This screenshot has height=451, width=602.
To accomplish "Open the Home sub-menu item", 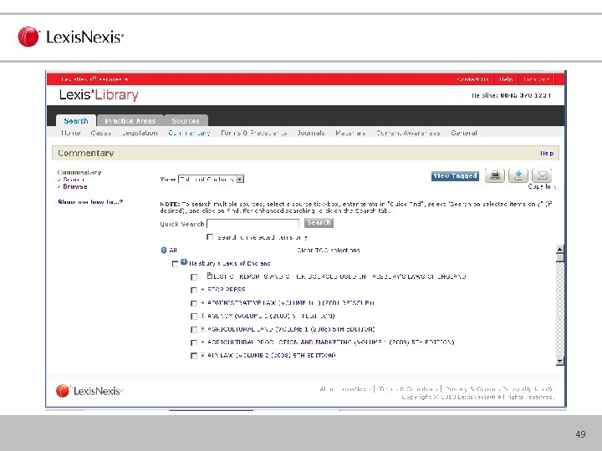I will pos(70,133).
